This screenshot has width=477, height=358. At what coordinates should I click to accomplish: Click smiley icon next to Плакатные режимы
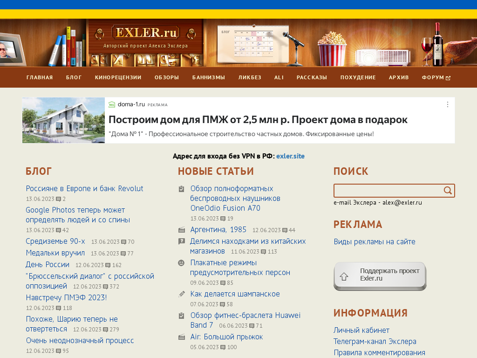tap(181, 263)
